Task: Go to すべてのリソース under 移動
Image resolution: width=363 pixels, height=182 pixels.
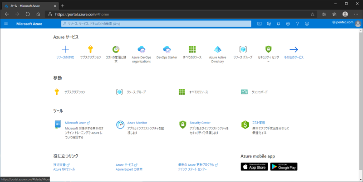Action: (199, 92)
